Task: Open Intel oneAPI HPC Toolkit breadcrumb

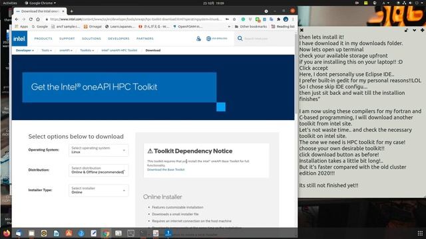Action: pos(119,50)
